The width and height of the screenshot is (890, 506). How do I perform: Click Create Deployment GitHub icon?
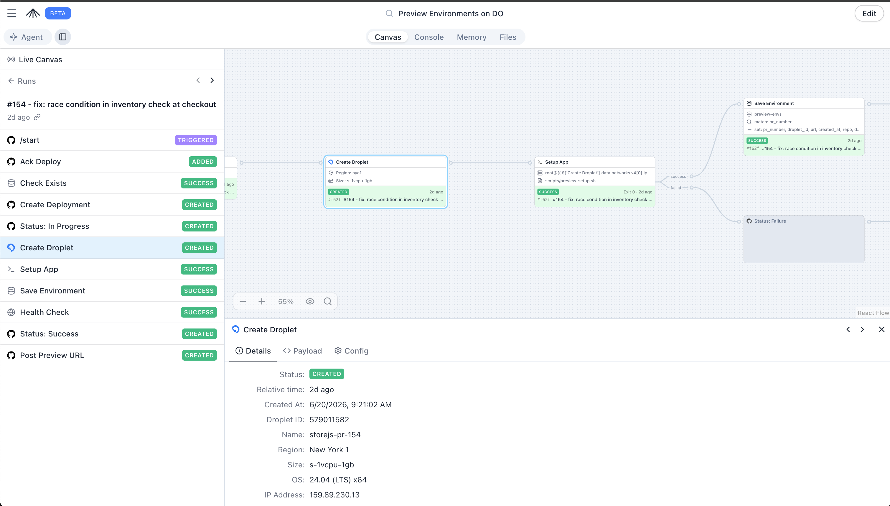point(11,205)
